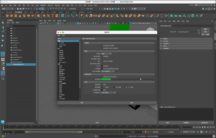
Task: Click the Undo arrow in status line
Action: (26, 9)
